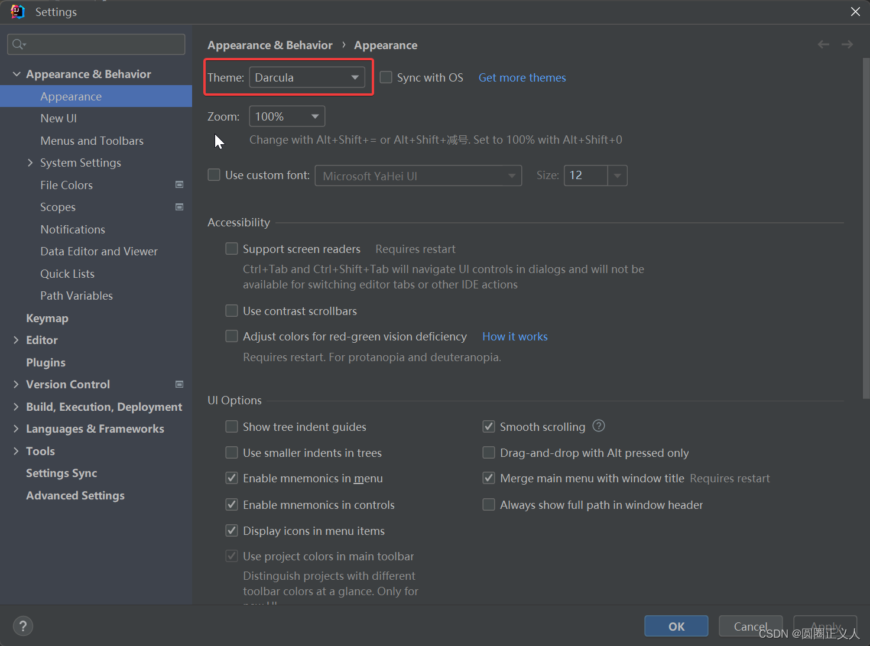Click the project-level icon beside File Colors
Image resolution: width=870 pixels, height=646 pixels.
180,185
